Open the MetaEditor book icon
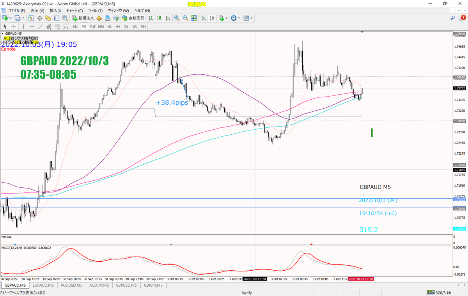 [99, 18]
